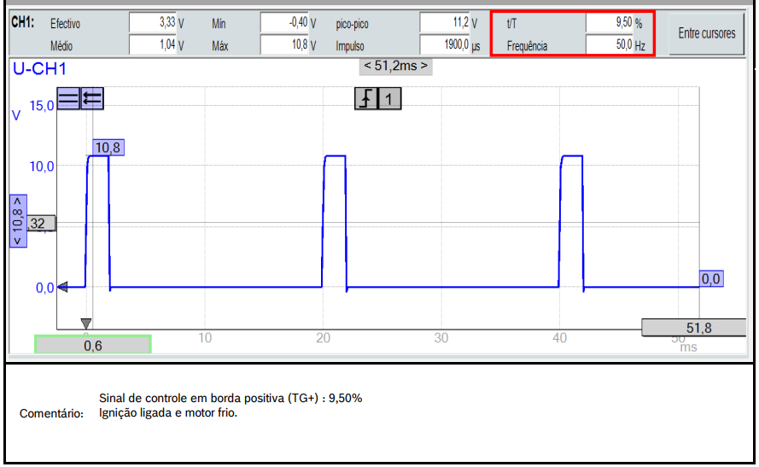Click the U-CH1 channel label
759x467 pixels.
point(38,70)
